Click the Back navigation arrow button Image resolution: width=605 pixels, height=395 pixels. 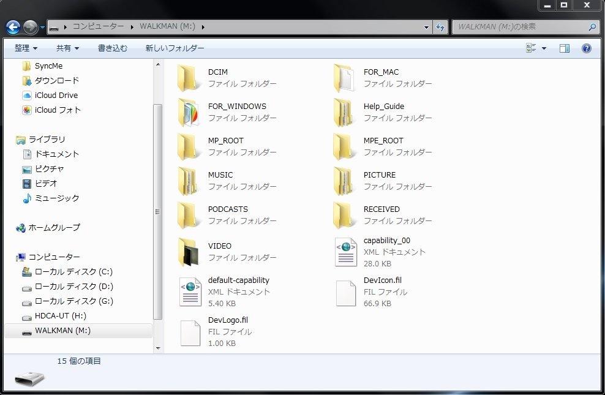point(13,28)
